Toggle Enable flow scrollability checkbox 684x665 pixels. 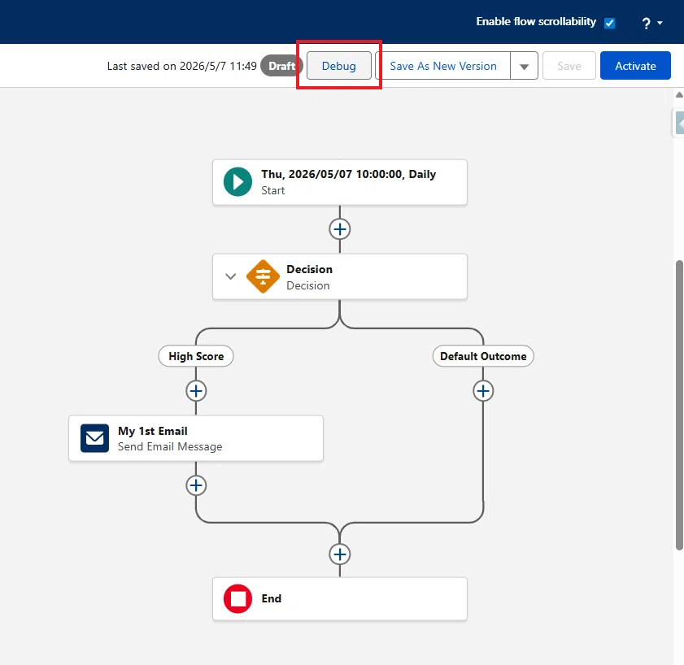(x=609, y=23)
